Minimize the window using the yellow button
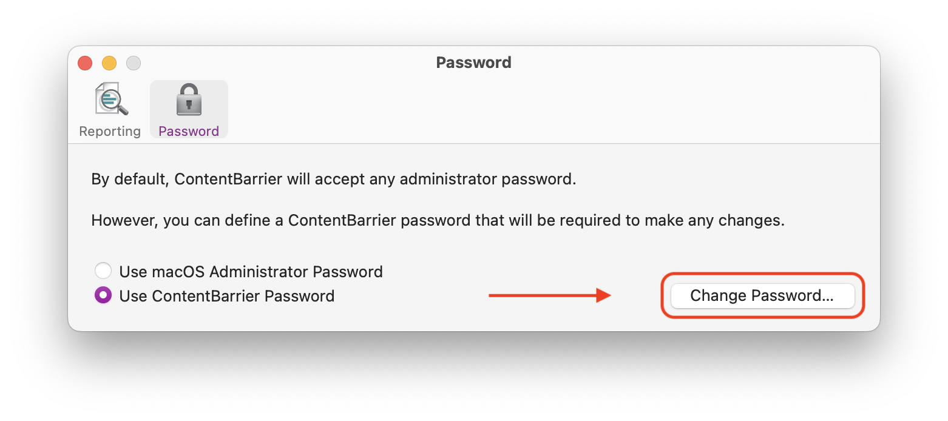The height and width of the screenshot is (421, 948). click(x=109, y=62)
